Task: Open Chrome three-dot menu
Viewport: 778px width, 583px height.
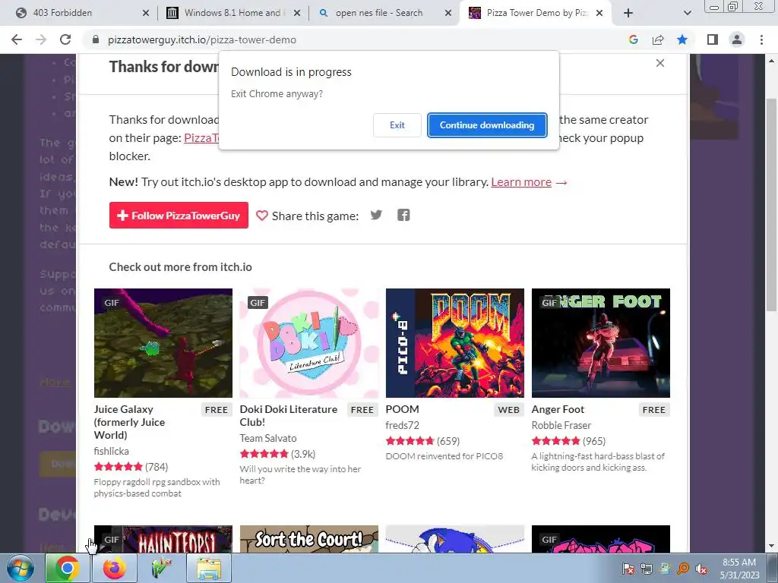Action: (x=761, y=39)
